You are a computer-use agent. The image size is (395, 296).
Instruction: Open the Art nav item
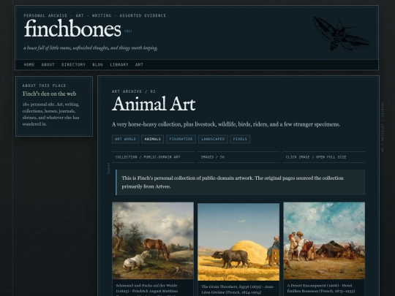click(x=139, y=65)
